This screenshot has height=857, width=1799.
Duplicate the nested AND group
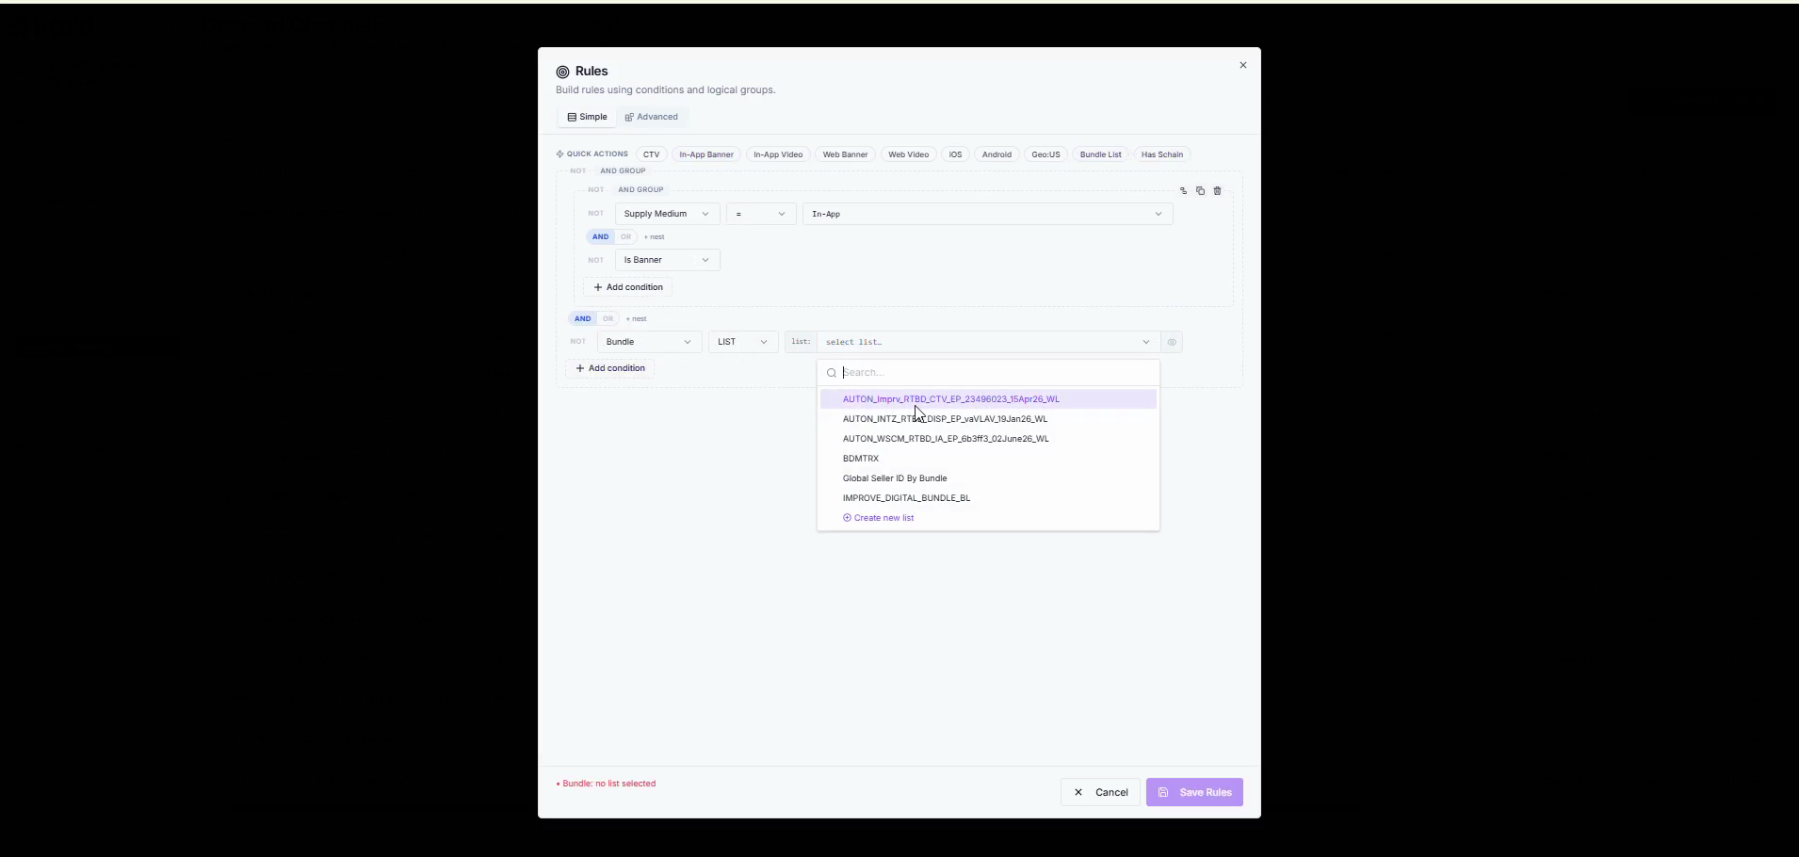click(1200, 191)
